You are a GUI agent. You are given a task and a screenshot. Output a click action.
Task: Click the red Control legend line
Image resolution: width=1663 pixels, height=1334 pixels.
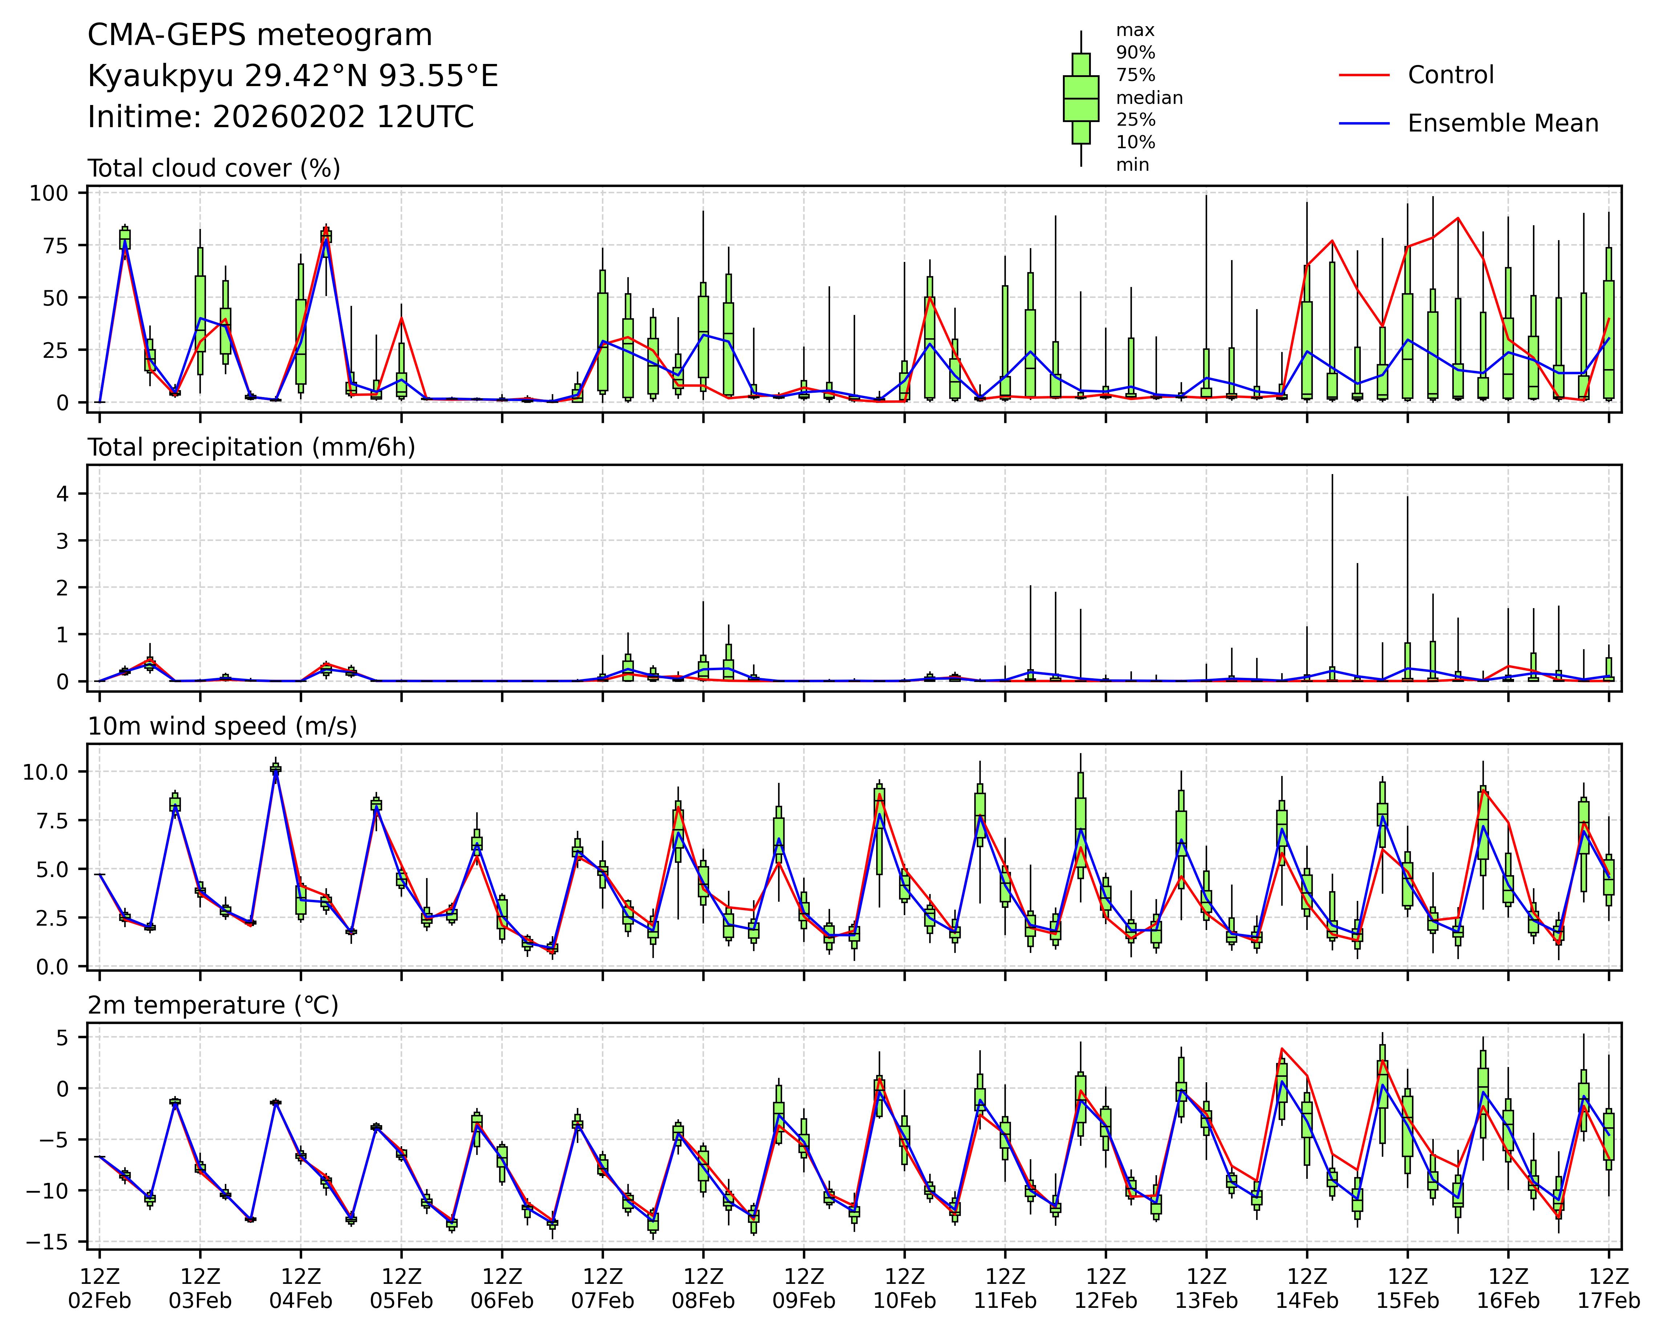click(x=1364, y=76)
